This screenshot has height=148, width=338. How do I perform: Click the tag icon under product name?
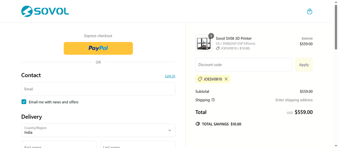(218, 48)
